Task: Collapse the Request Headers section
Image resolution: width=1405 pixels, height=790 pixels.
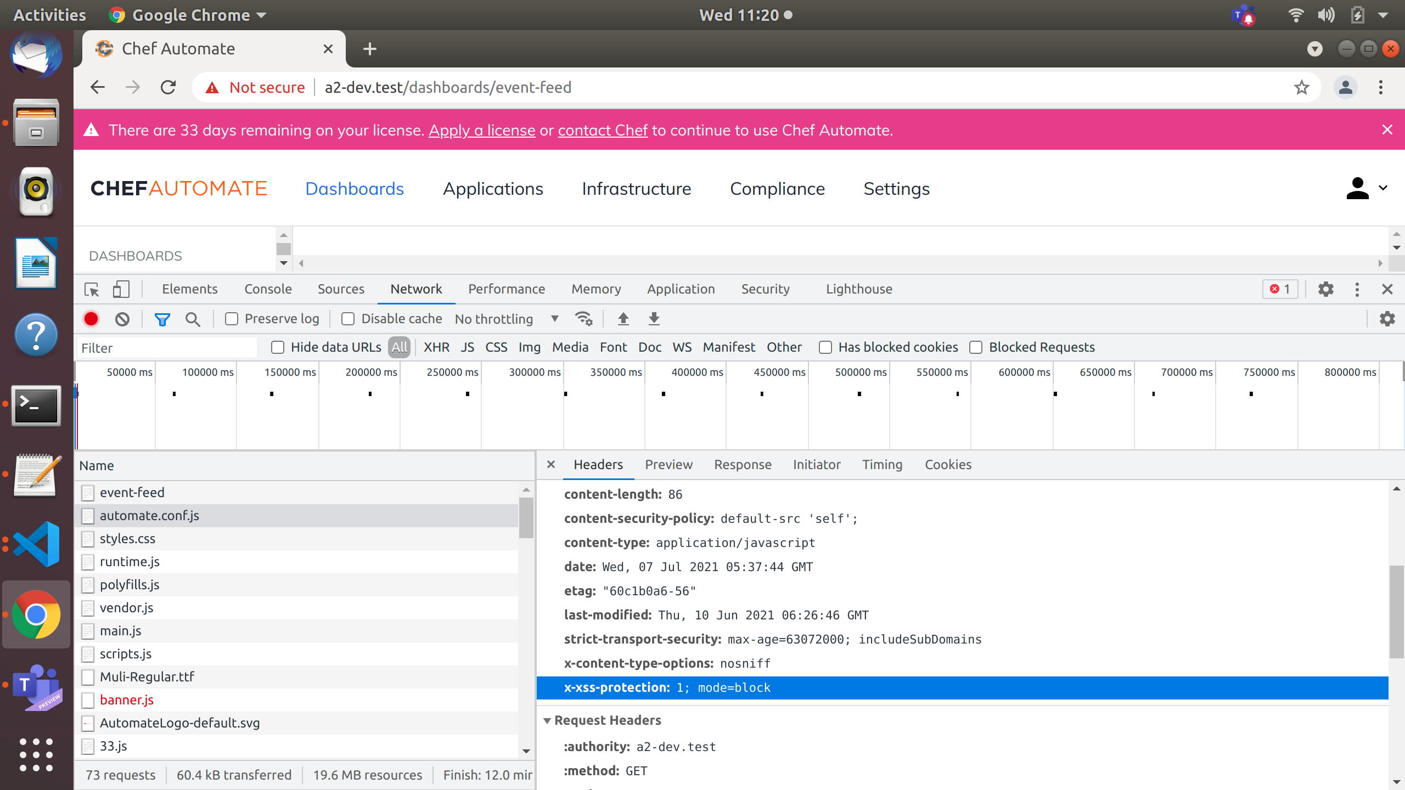Action: click(547, 720)
